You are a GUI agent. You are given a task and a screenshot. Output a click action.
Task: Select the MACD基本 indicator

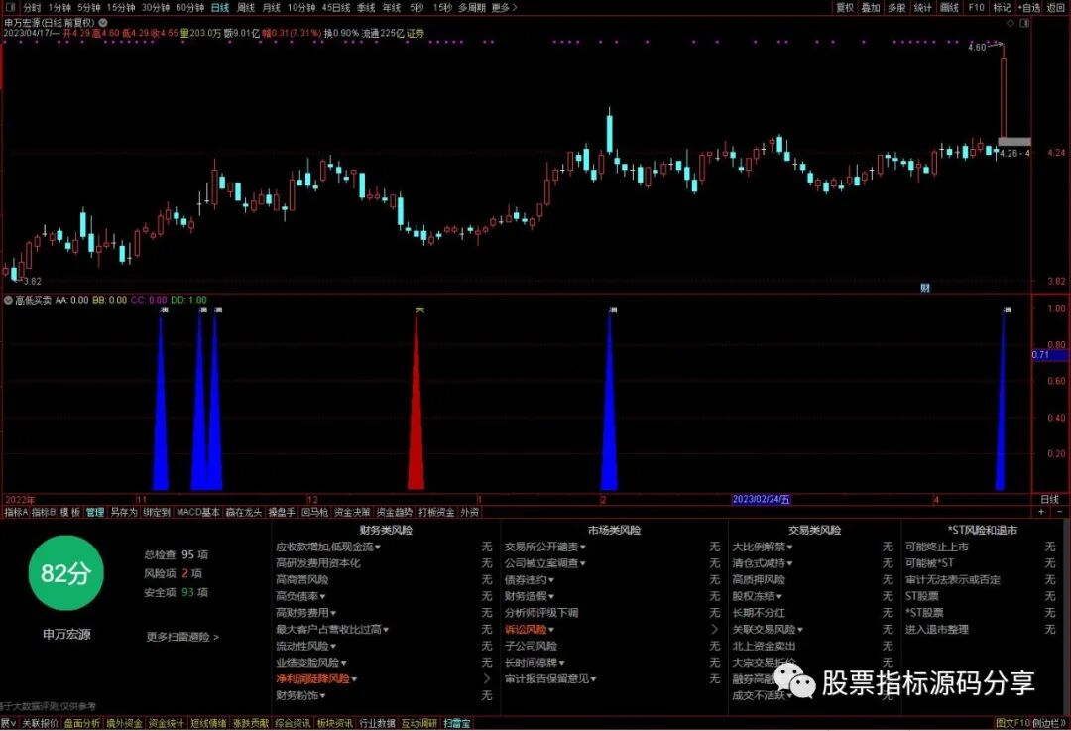pyautogui.click(x=198, y=512)
